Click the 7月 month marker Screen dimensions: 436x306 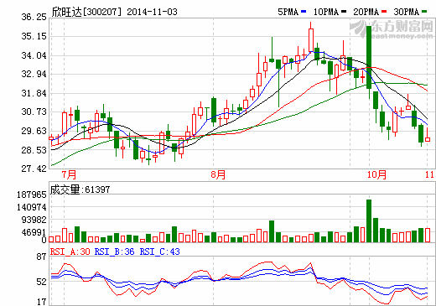coord(69,175)
